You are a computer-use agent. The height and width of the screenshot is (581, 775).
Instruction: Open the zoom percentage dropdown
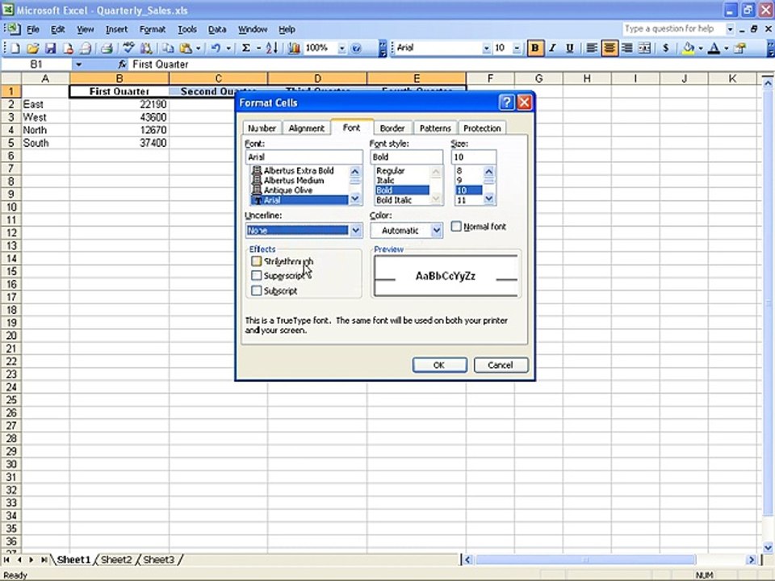[341, 48]
